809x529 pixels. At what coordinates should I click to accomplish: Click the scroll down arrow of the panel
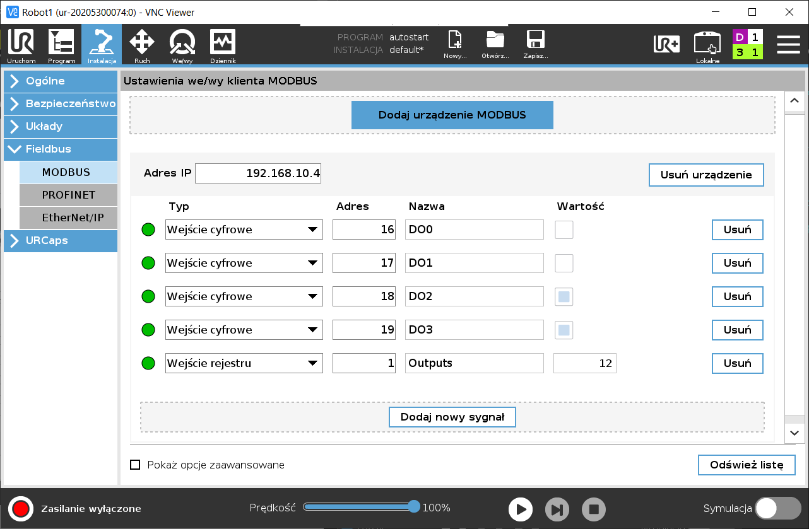(x=794, y=433)
